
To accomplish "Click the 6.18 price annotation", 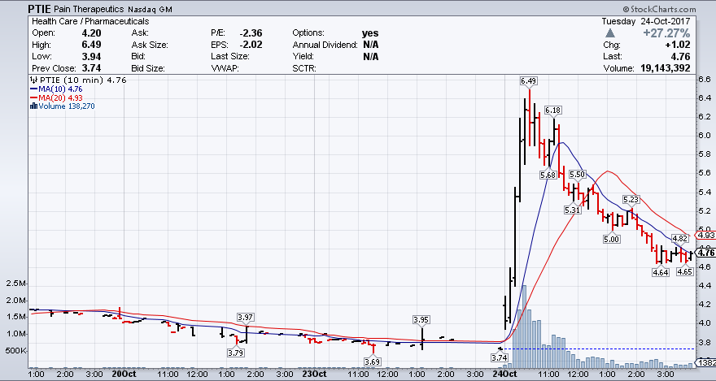I will [x=553, y=110].
